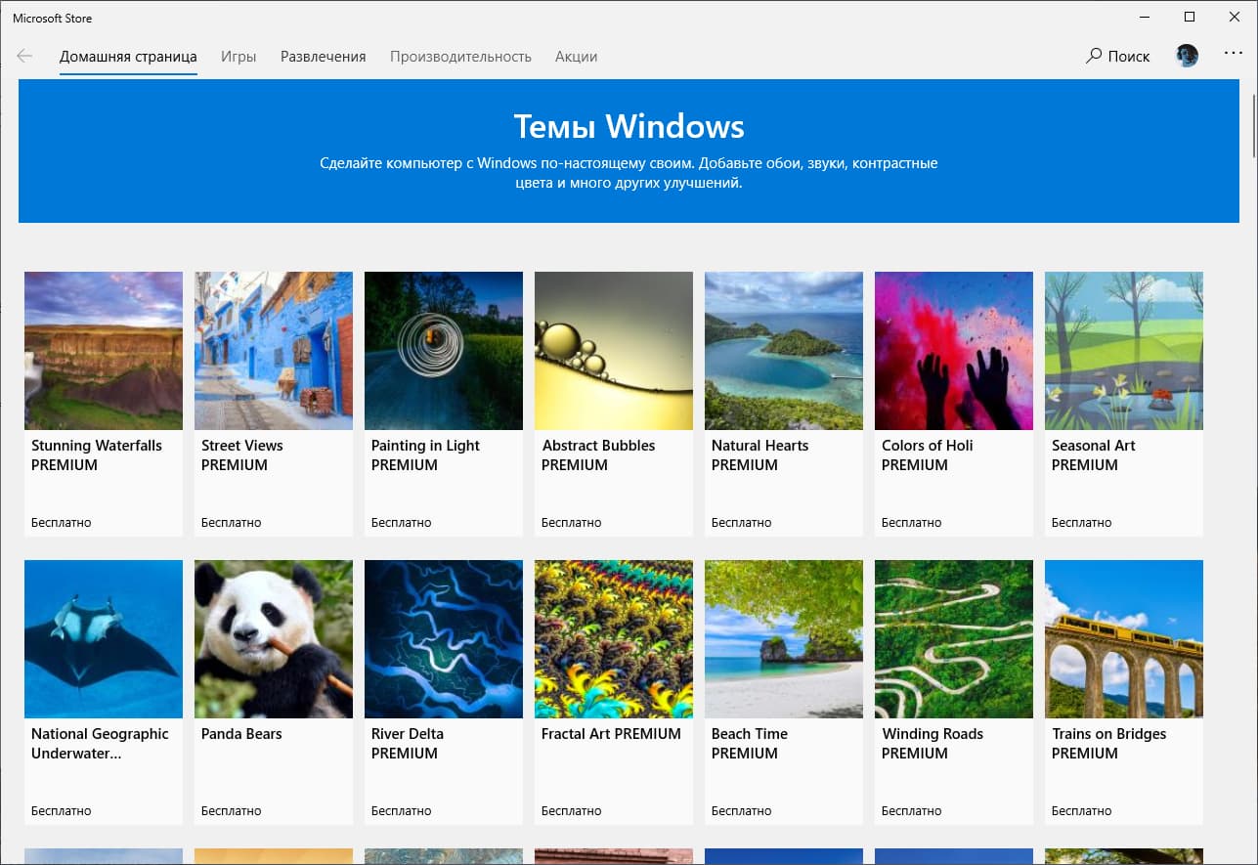The height and width of the screenshot is (865, 1258).
Task: Open the River Delta PREMIUM theme
Action: (x=443, y=639)
